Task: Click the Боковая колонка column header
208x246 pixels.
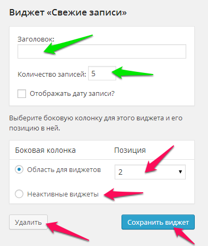Action: 46,151
